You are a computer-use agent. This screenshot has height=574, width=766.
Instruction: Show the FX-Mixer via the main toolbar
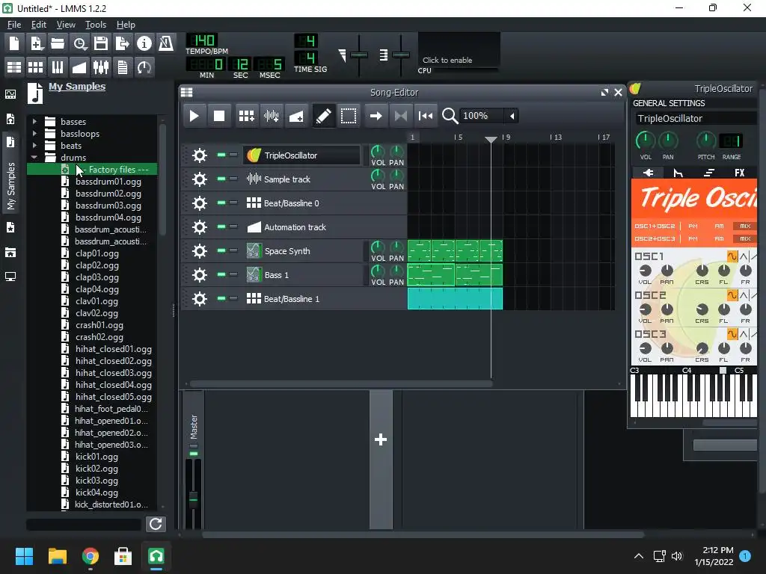click(101, 67)
